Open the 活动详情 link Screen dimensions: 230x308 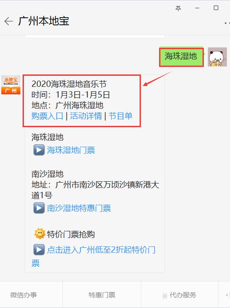[x=86, y=116]
